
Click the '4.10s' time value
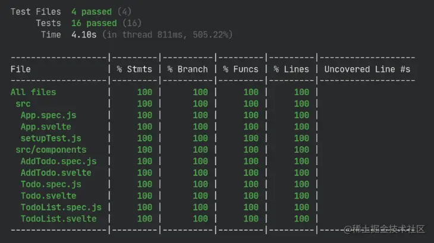tap(84, 34)
